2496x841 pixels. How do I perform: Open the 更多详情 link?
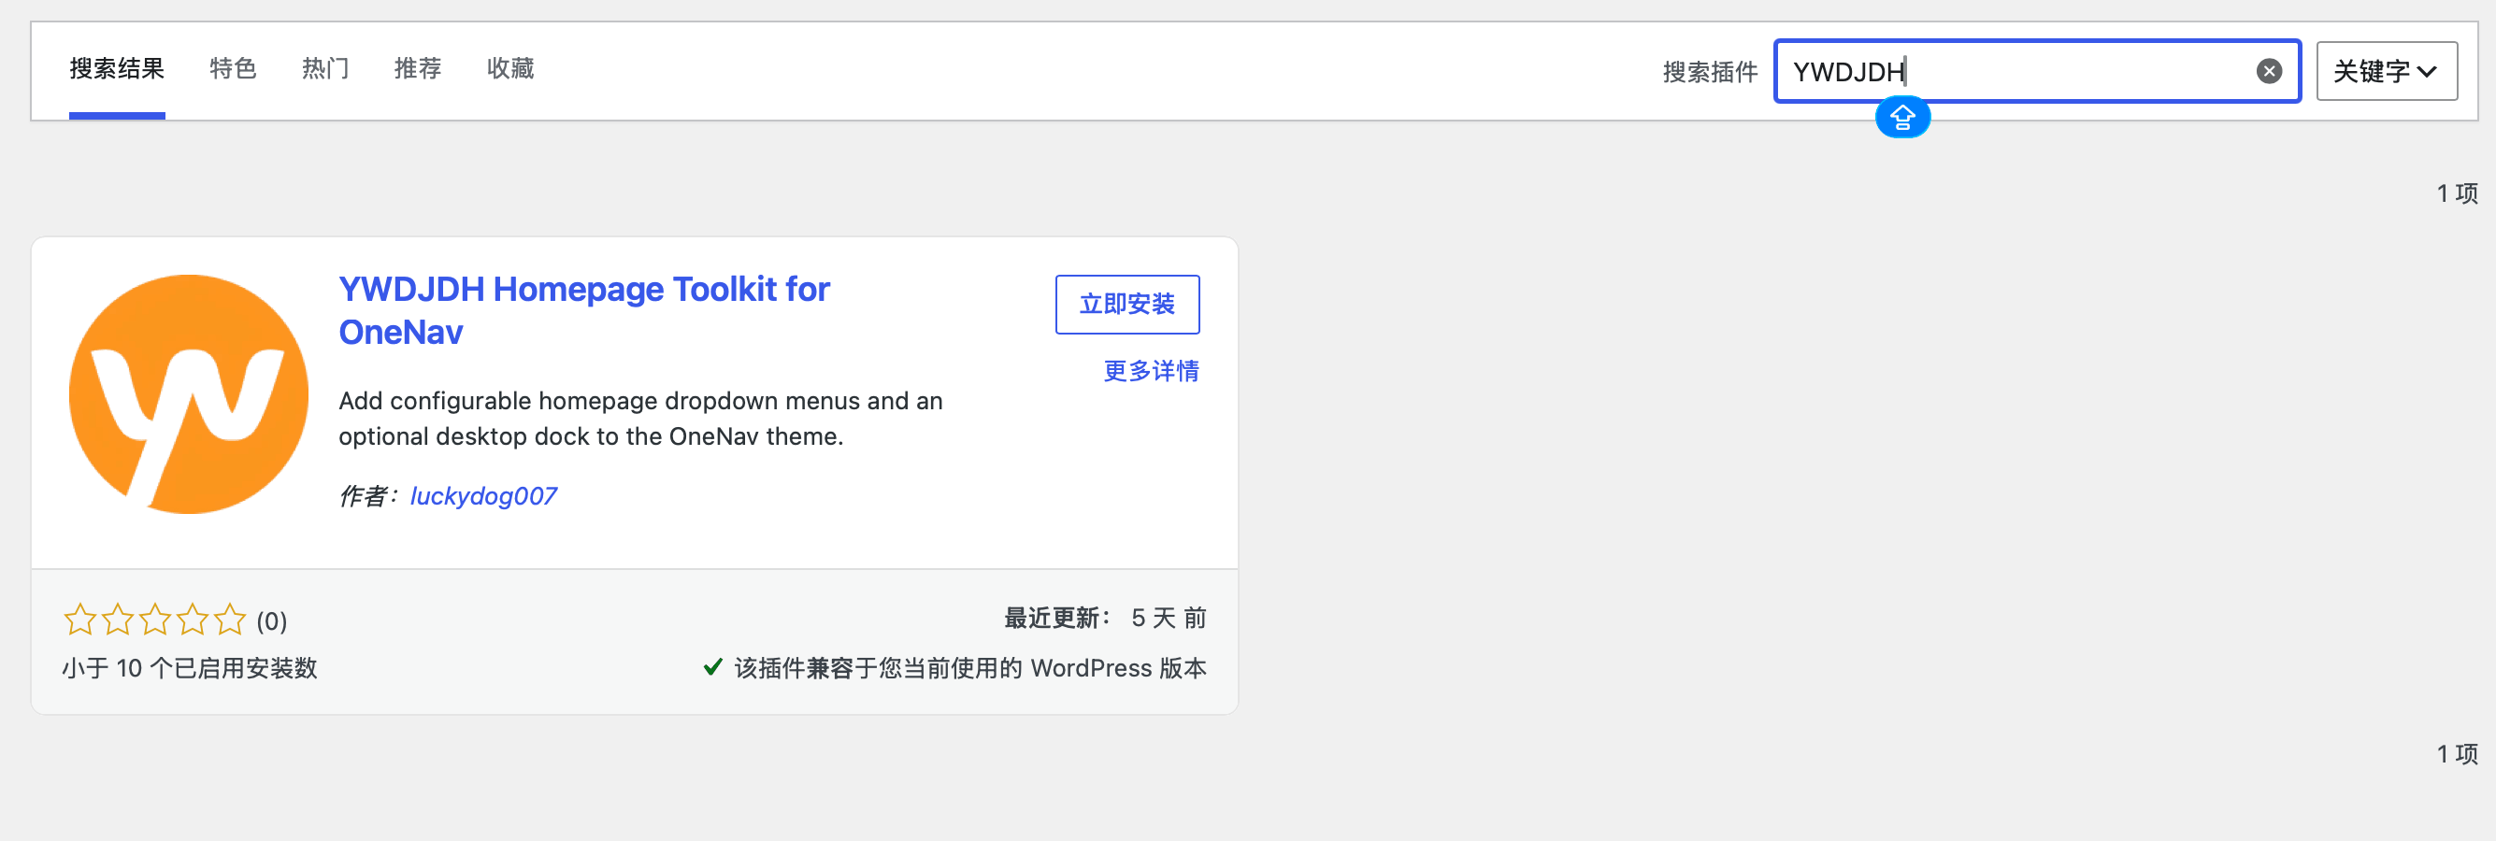point(1151,371)
